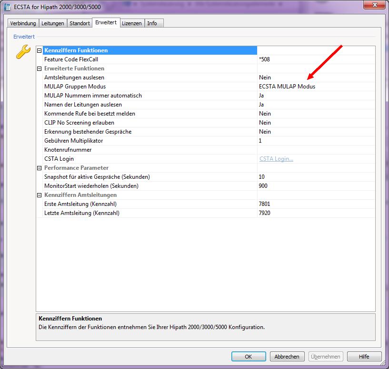The width and height of the screenshot is (389, 369).
Task: Collapse the Performance Parameter section
Action: pos(40,168)
